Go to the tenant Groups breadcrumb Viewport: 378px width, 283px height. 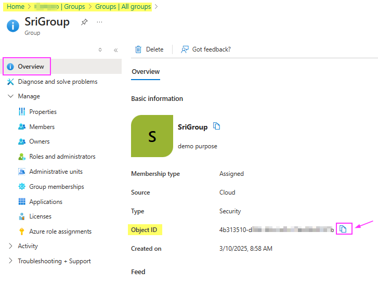pos(60,7)
